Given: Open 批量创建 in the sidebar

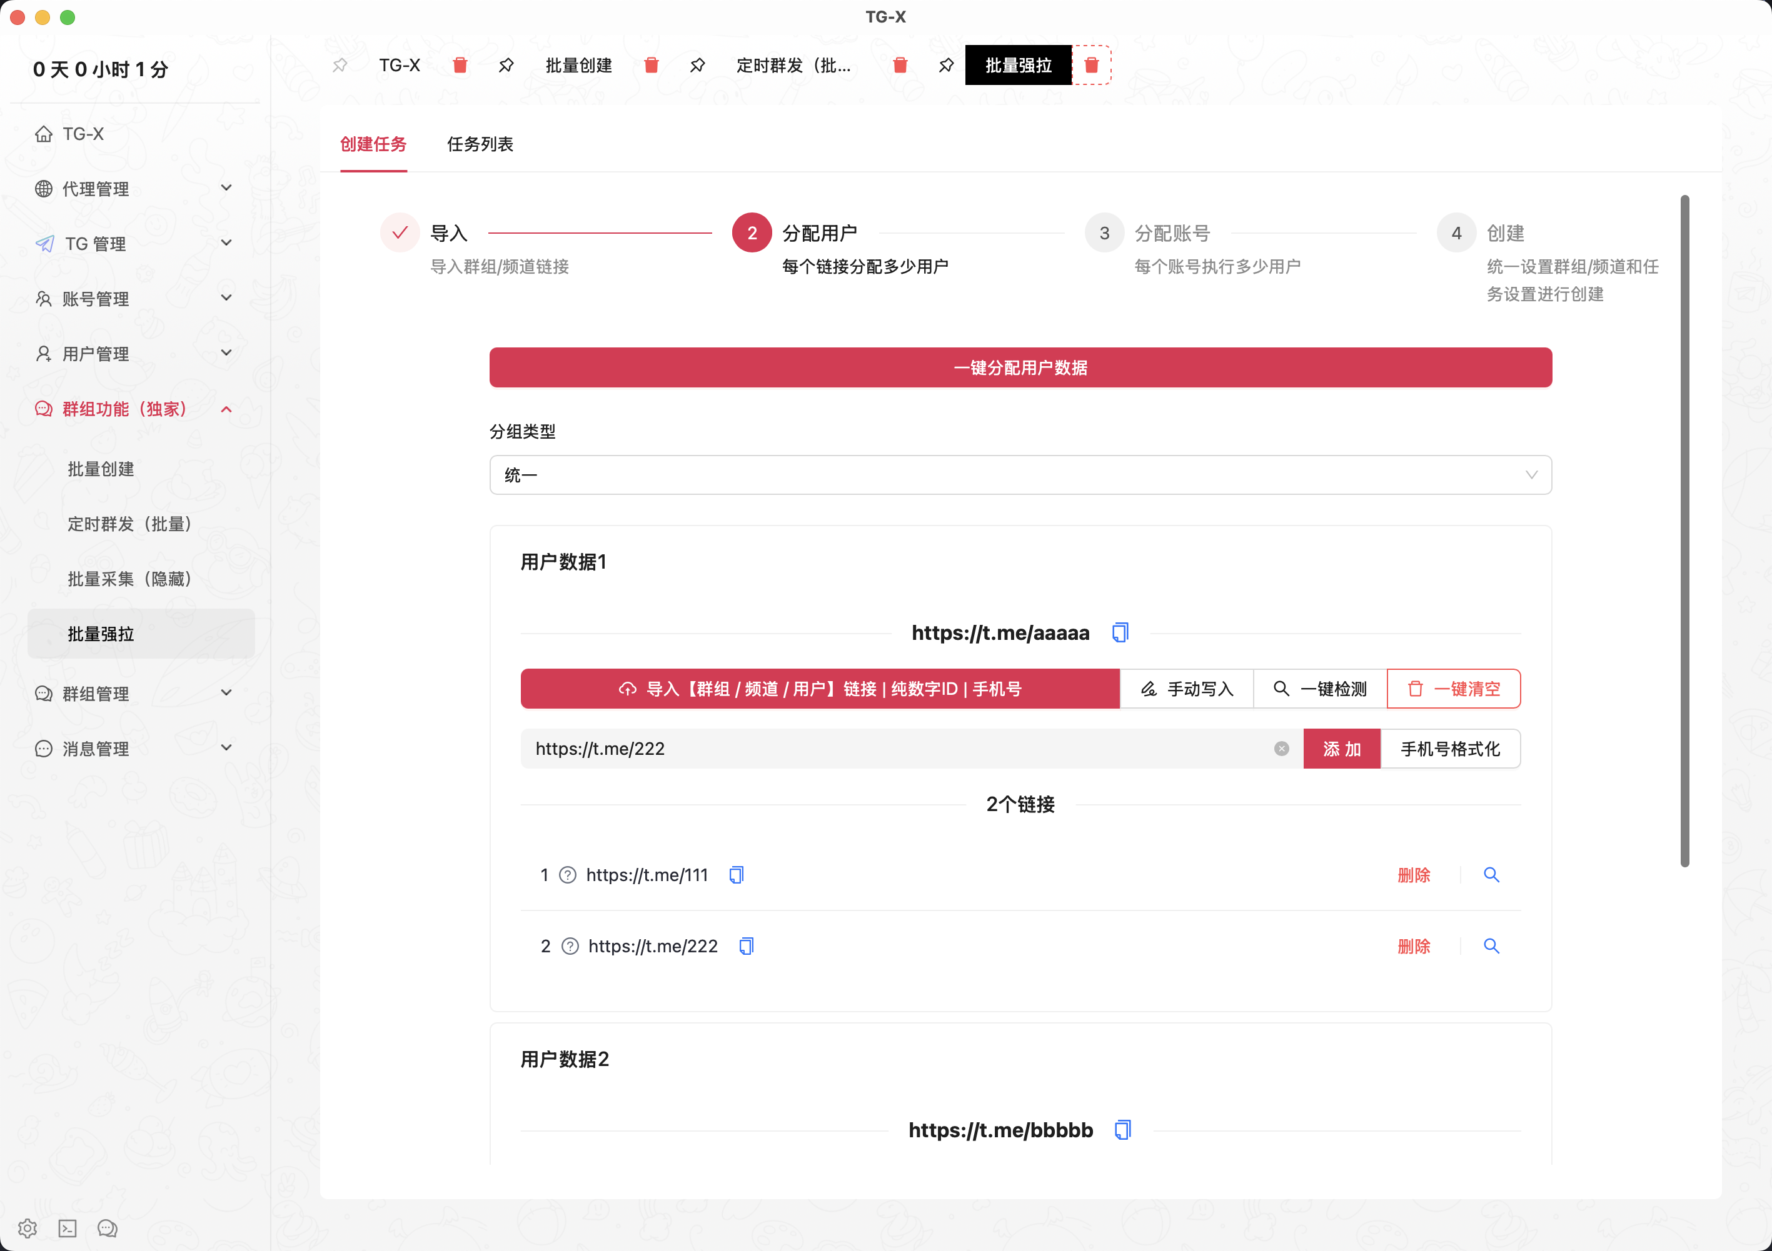Looking at the screenshot, I should pyautogui.click(x=141, y=469).
